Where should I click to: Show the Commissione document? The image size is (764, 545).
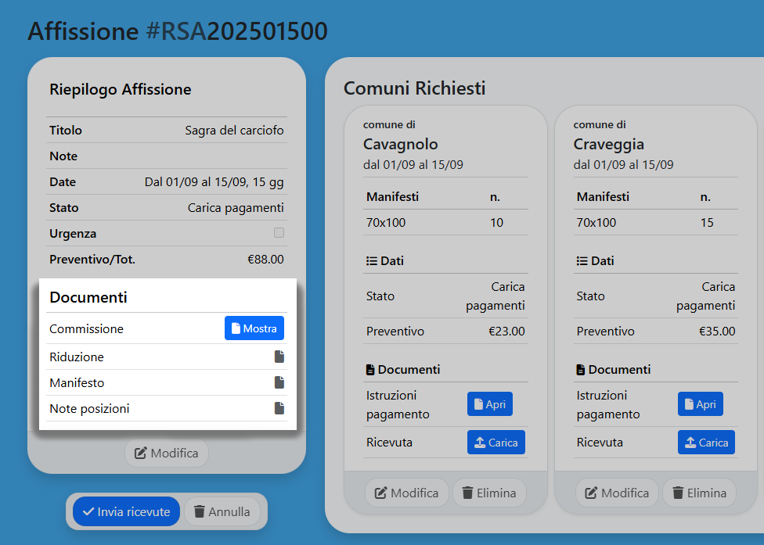pyautogui.click(x=254, y=329)
